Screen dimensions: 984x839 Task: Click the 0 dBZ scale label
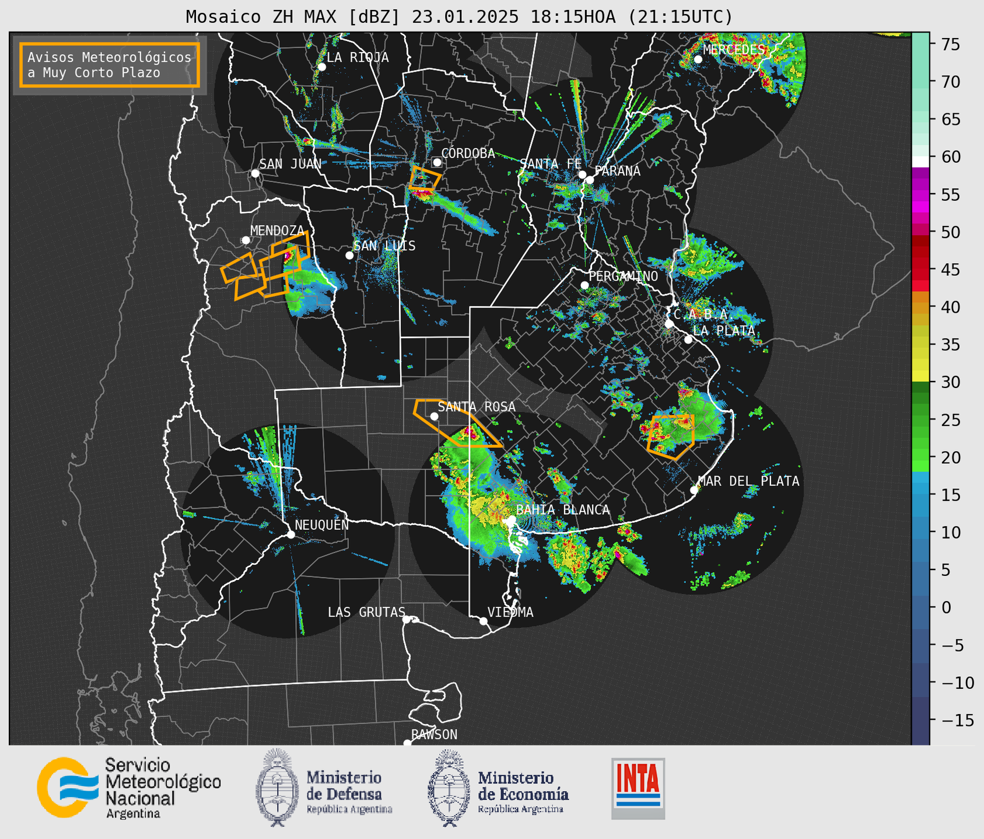pyautogui.click(x=946, y=607)
